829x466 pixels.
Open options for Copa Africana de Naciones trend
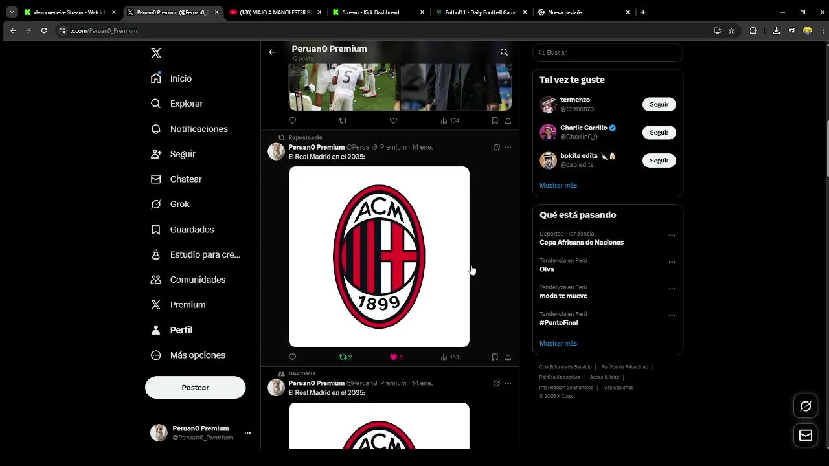[x=672, y=236]
